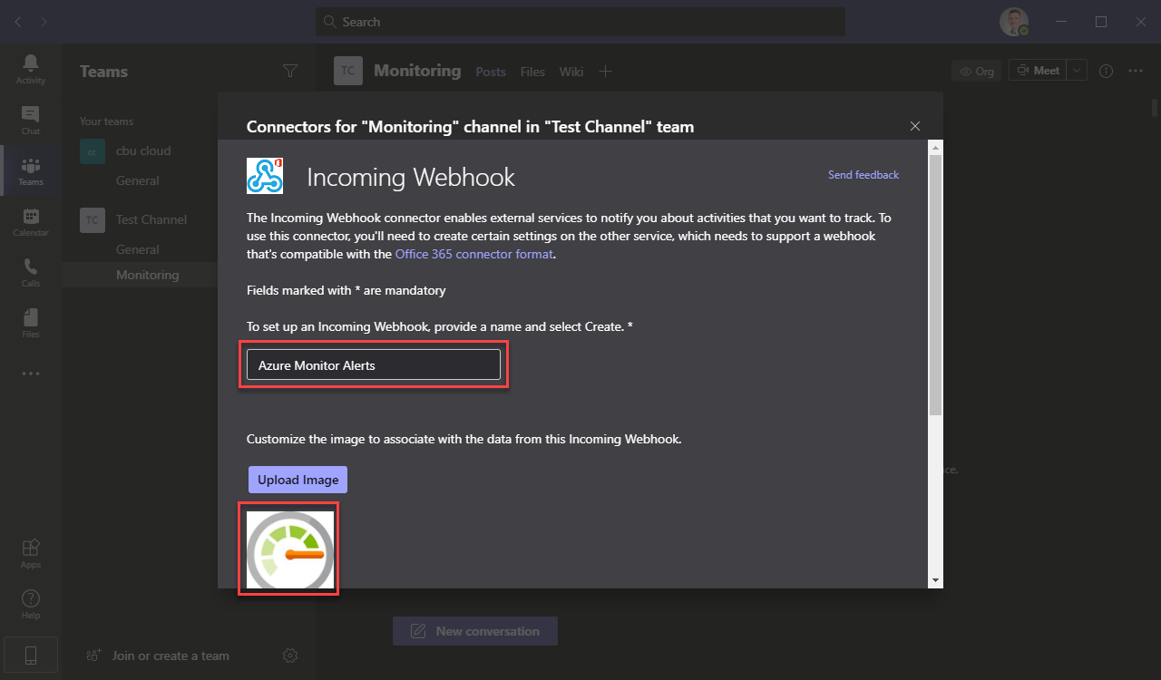Switch to the Posts tab

(491, 72)
